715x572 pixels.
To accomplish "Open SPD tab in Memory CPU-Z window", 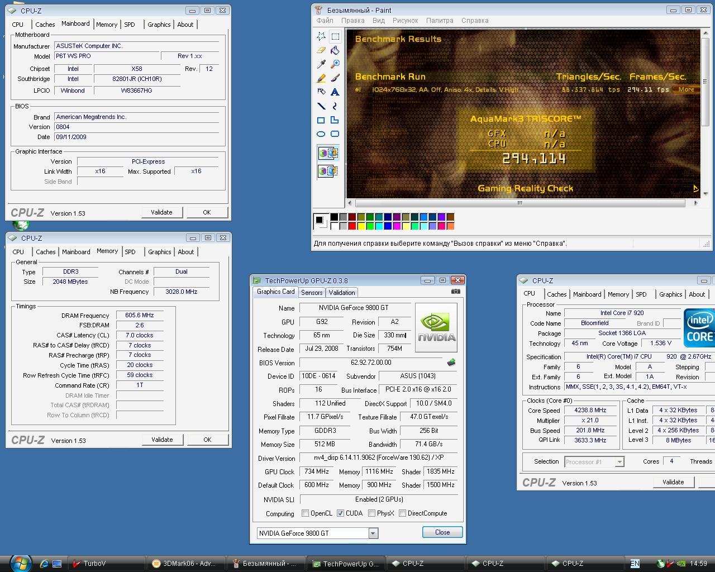I will point(130,252).
